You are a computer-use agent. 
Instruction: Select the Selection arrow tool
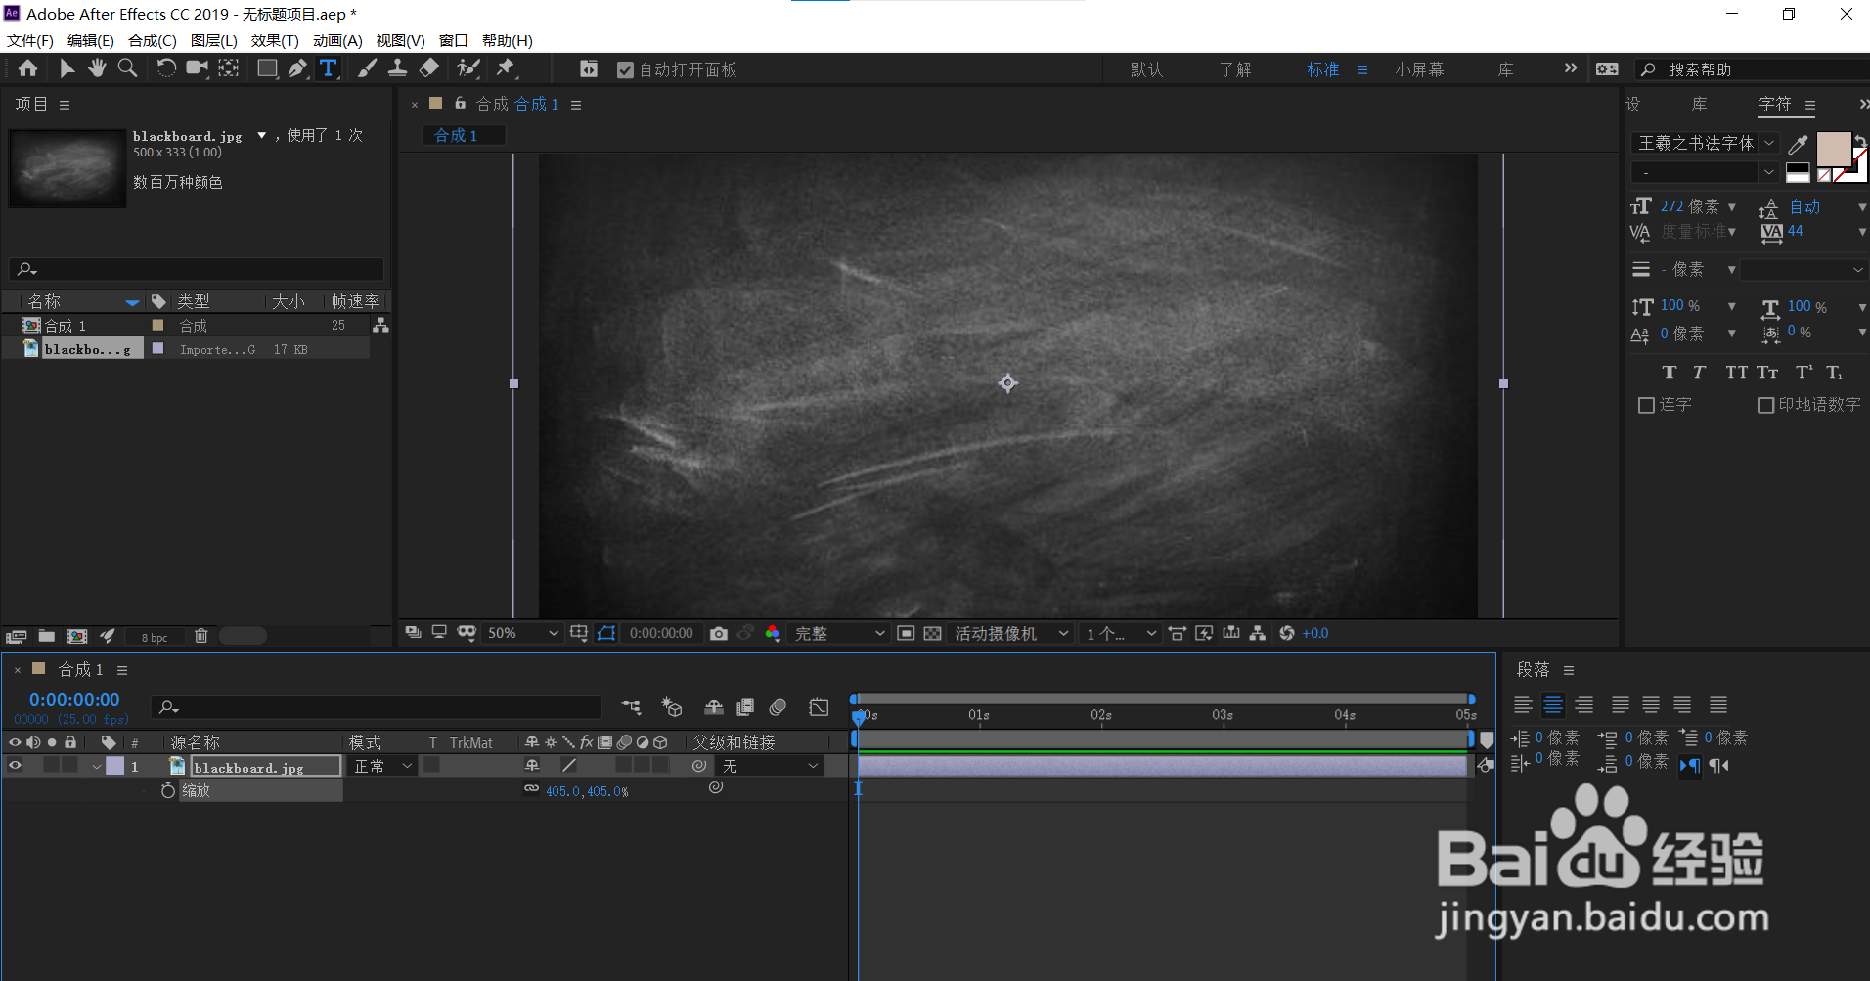point(67,68)
